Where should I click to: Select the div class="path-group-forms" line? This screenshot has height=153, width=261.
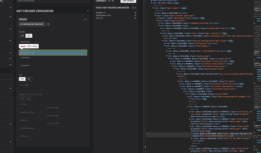point(200,69)
